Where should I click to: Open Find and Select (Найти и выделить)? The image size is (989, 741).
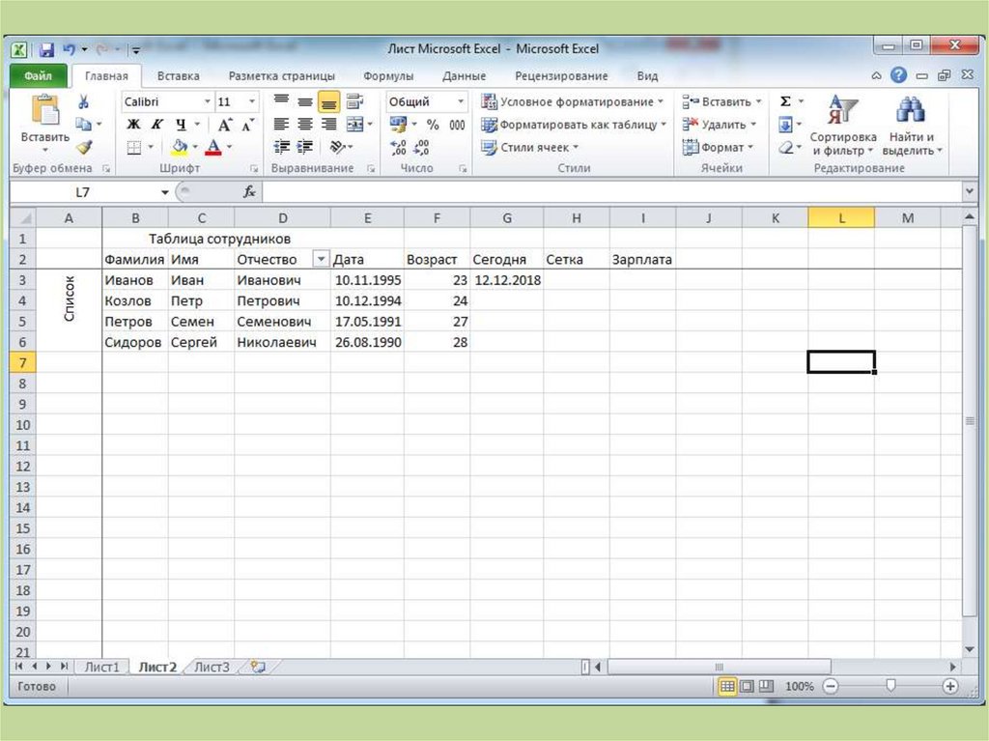(x=911, y=126)
